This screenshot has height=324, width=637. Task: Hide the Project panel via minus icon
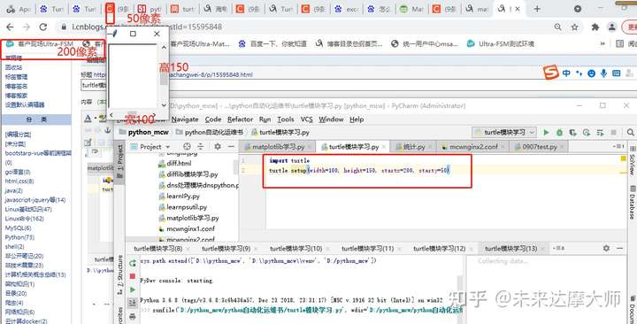[x=231, y=146]
